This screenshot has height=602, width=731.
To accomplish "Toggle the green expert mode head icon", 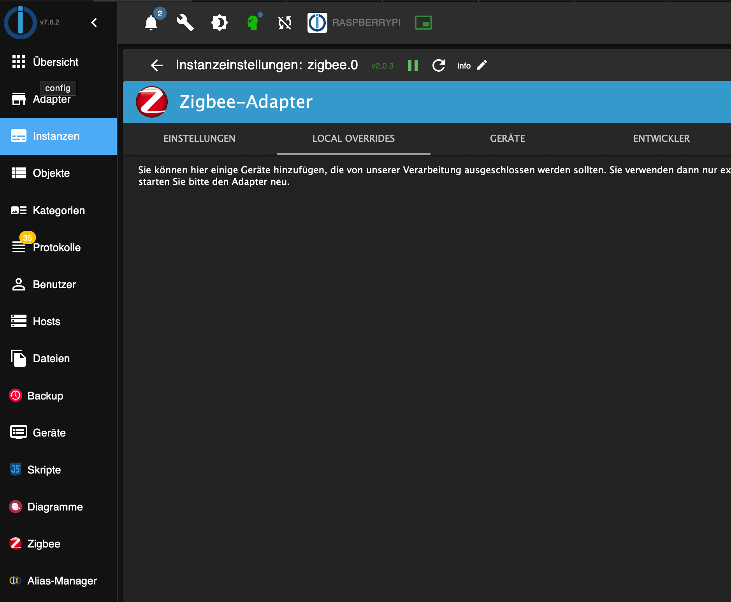I will point(253,23).
